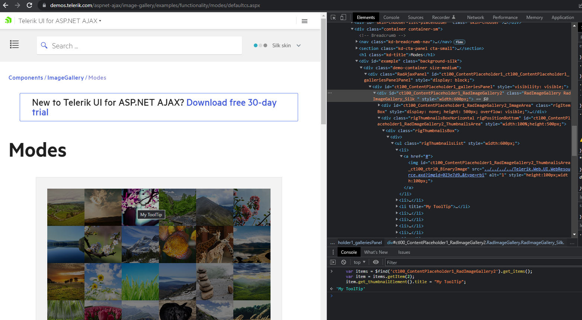The image size is (582, 320).
Task: Click the browser reload icon
Action: tap(29, 5)
